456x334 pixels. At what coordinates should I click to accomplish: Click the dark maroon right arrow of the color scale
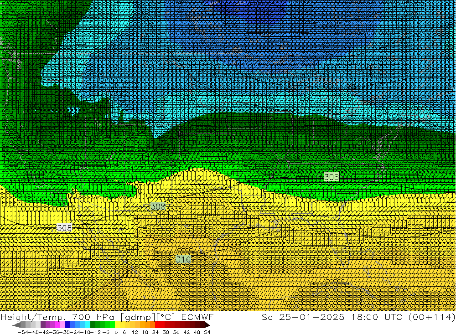[207, 325]
